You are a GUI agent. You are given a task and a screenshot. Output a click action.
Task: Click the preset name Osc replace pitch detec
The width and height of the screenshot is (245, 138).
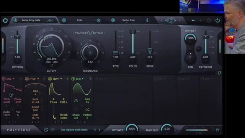(x=74, y=130)
